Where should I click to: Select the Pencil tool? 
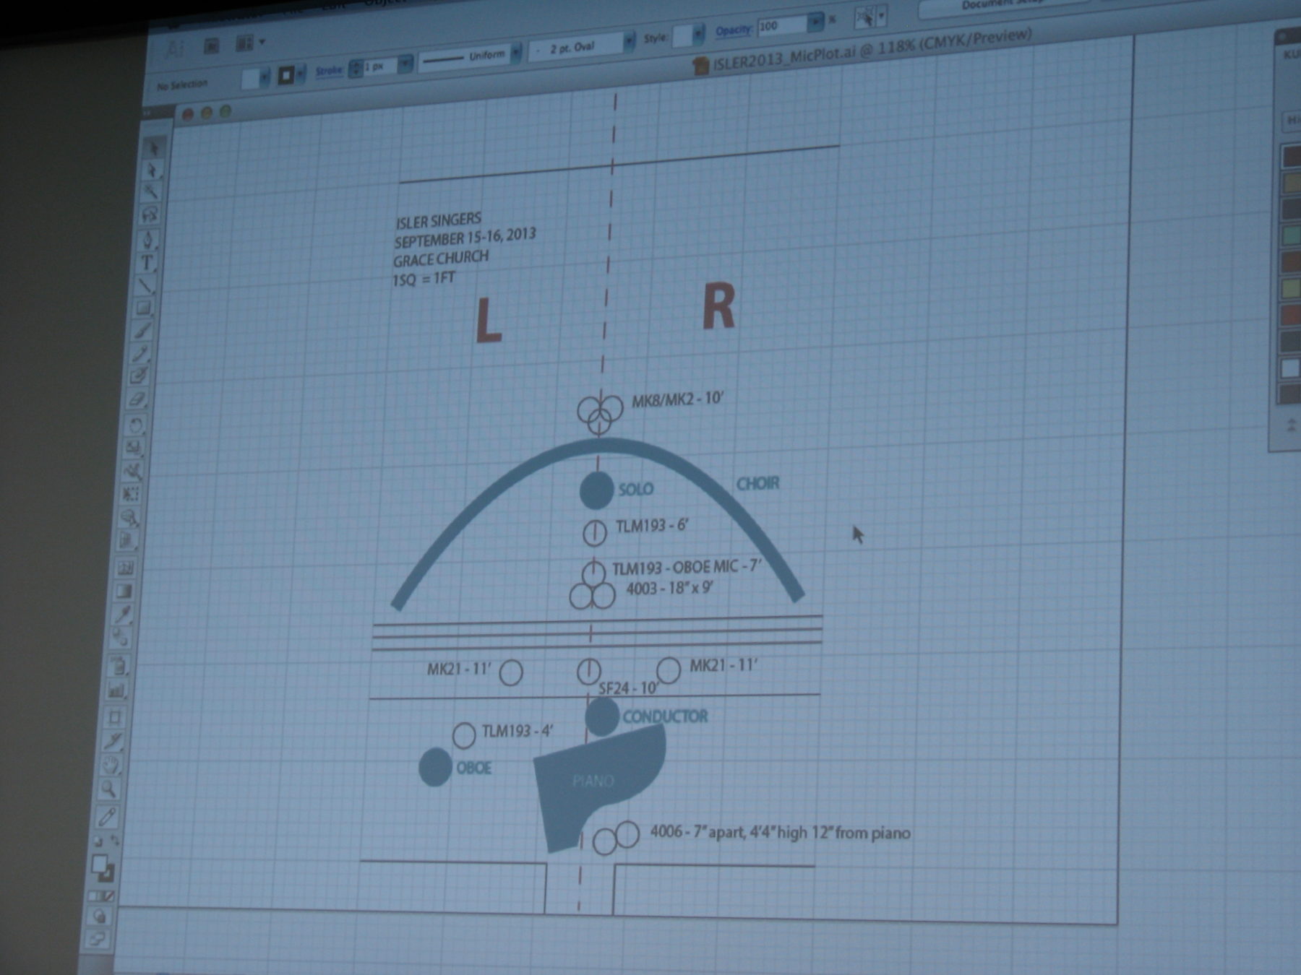pyautogui.click(x=142, y=354)
